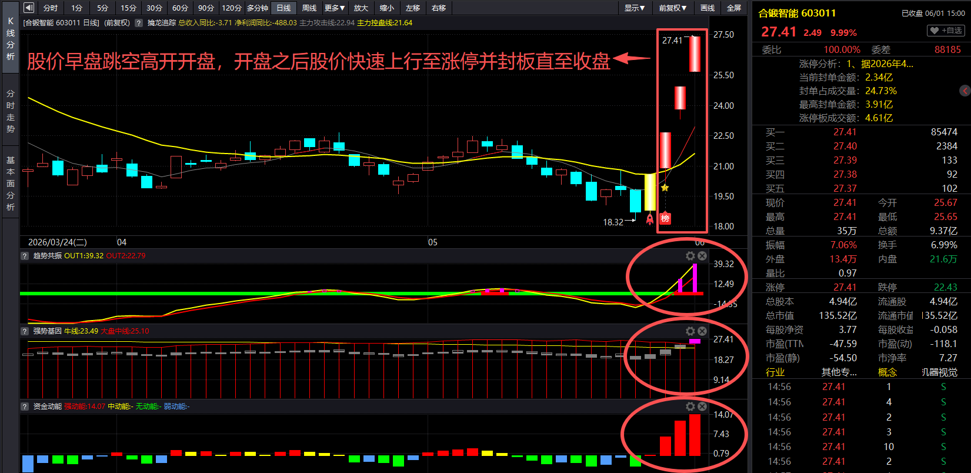
Task: Click the red 榜 badge under the chart
Action: coord(665,218)
